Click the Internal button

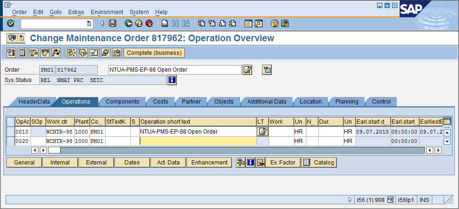60,163
